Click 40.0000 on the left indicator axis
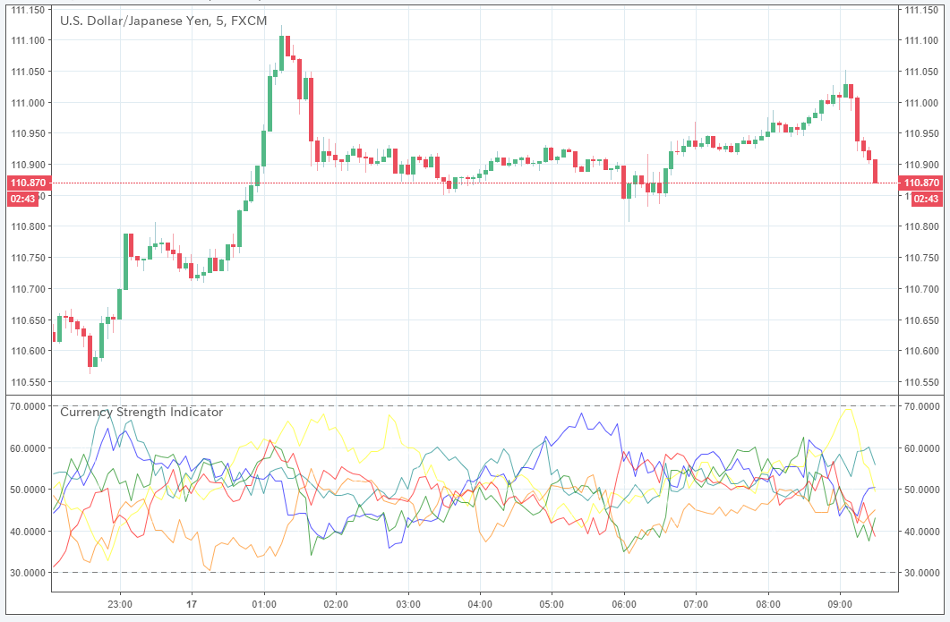 28,532
